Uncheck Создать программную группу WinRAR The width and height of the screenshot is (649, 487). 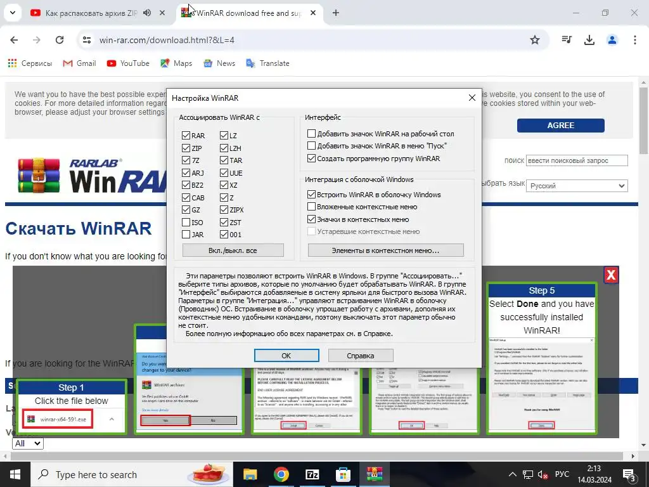click(311, 158)
